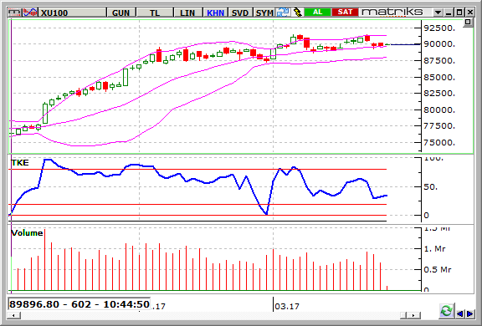Click the 89896.80 - 602 - 10:44:50 status readout
The height and width of the screenshot is (326, 482).
point(79,304)
